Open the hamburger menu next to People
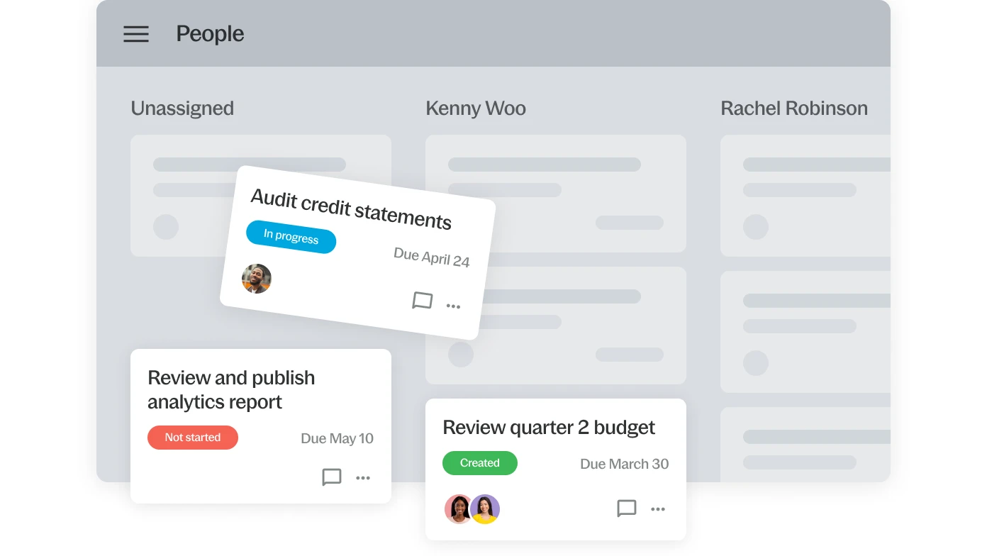This screenshot has height=556, width=987. click(x=136, y=34)
